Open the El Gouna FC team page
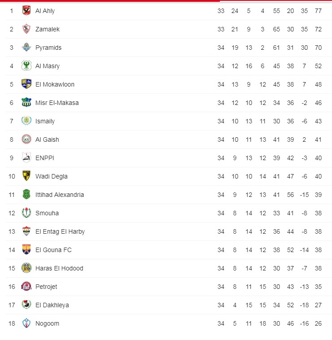Viewport: 332px width, 340px height. 53,250
